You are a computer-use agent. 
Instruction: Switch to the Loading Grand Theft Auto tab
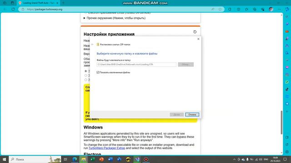coord(38,3)
